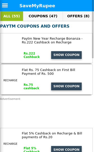Click the logo area of first coupon card

pos(10,48)
